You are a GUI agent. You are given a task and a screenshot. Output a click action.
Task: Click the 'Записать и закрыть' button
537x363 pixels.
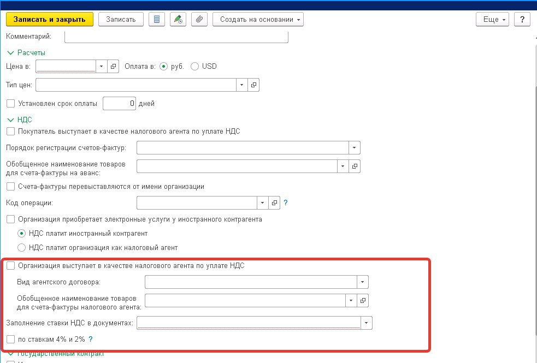point(50,20)
